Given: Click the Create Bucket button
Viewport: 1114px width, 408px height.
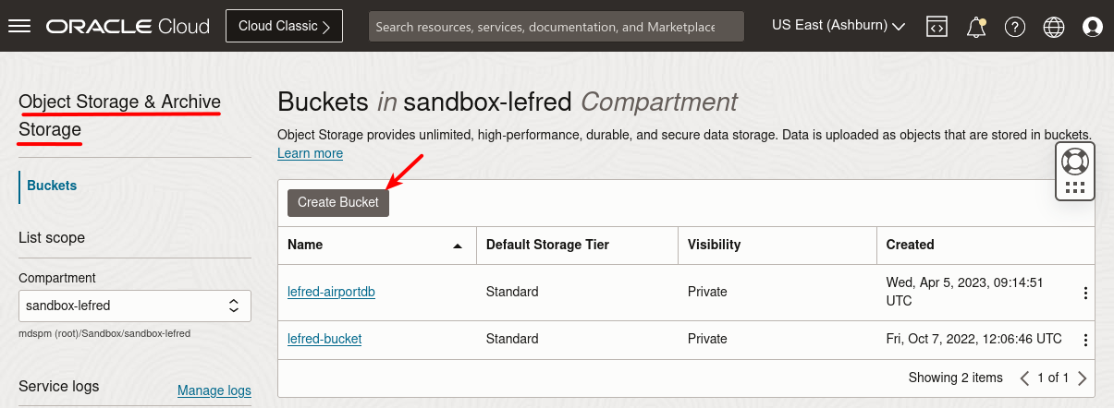Looking at the screenshot, I should coord(338,202).
